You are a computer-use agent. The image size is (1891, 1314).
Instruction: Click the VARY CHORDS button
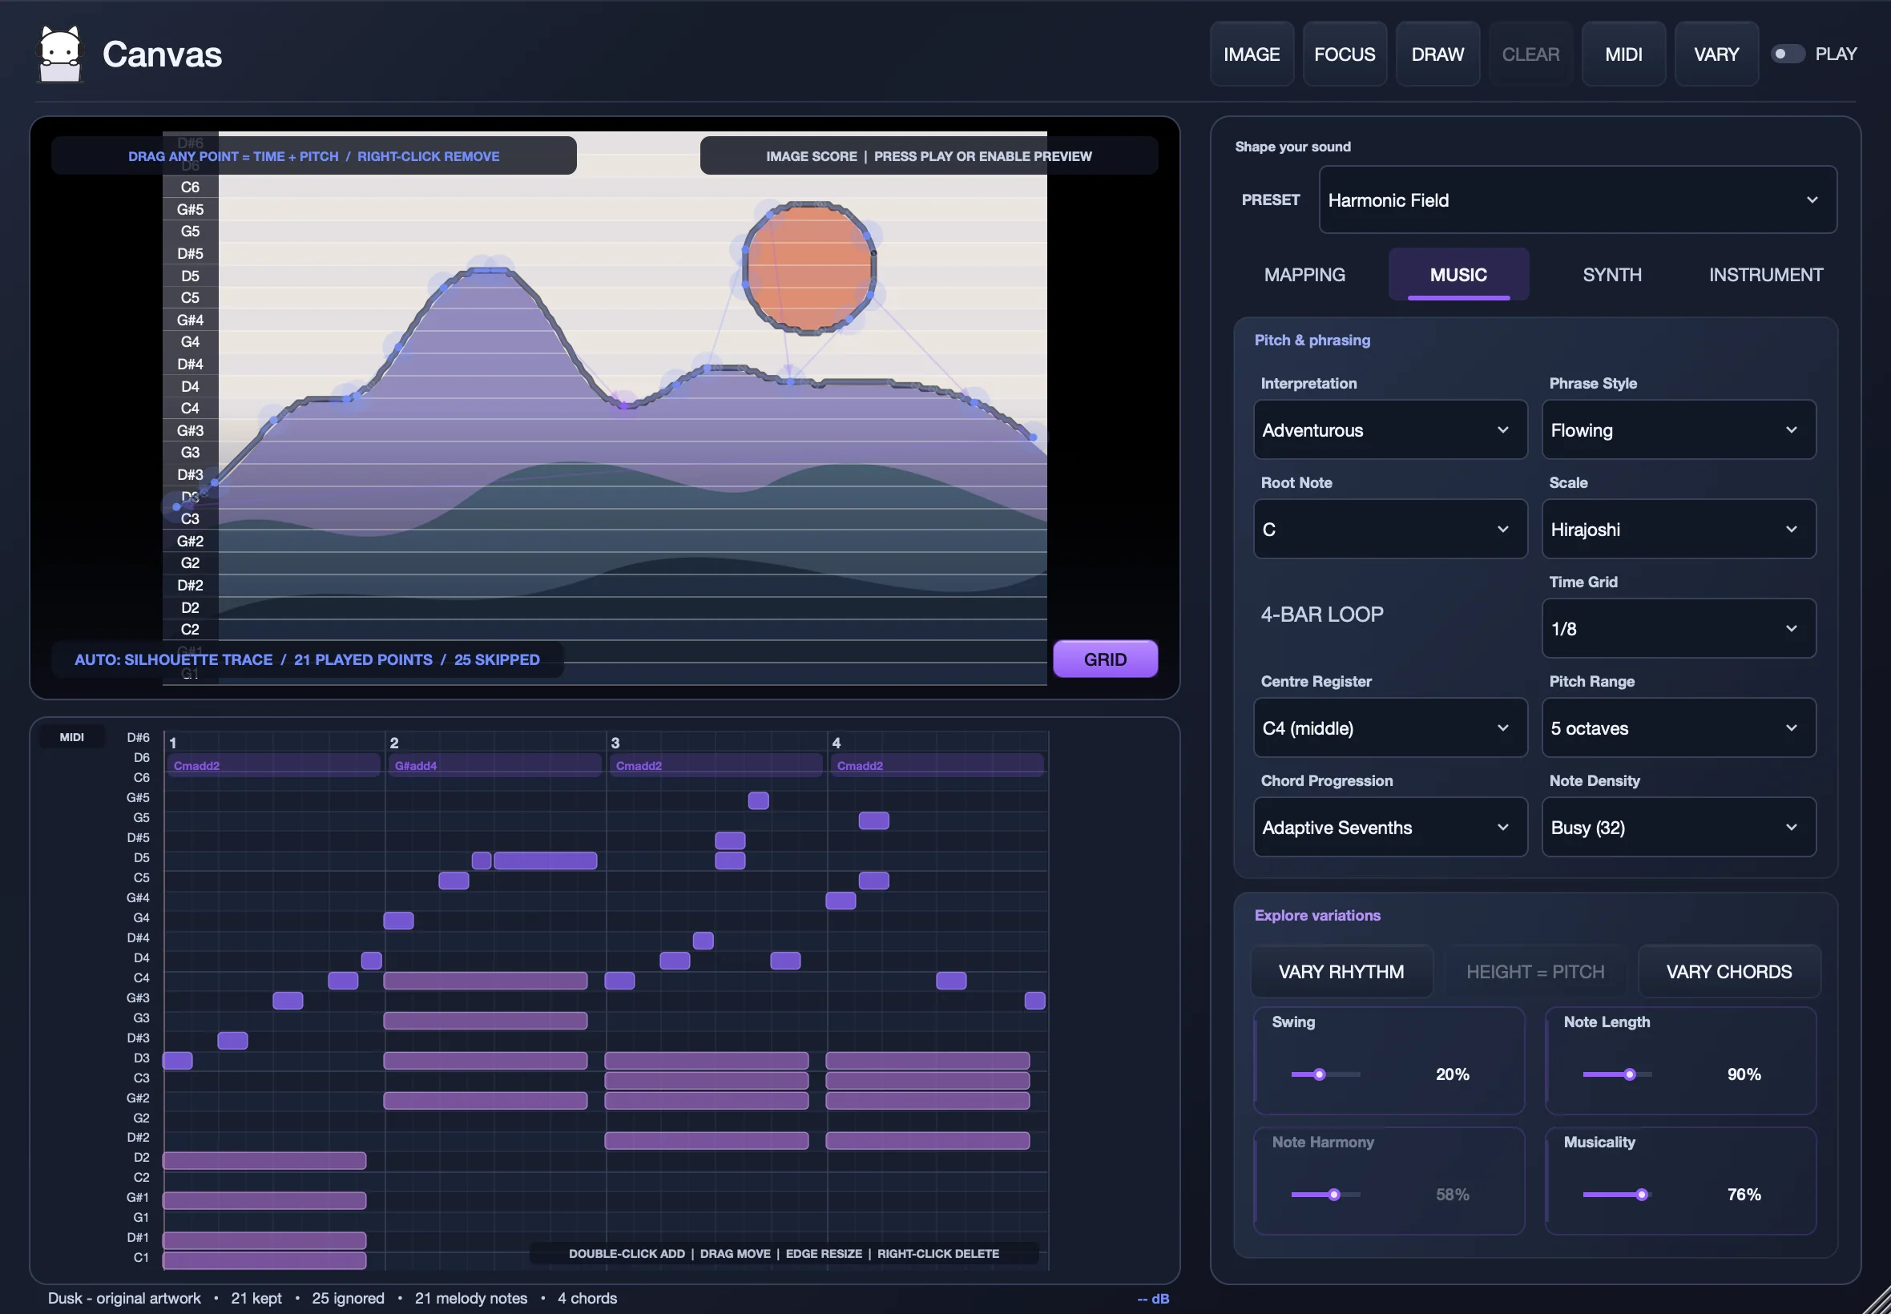[1729, 972]
